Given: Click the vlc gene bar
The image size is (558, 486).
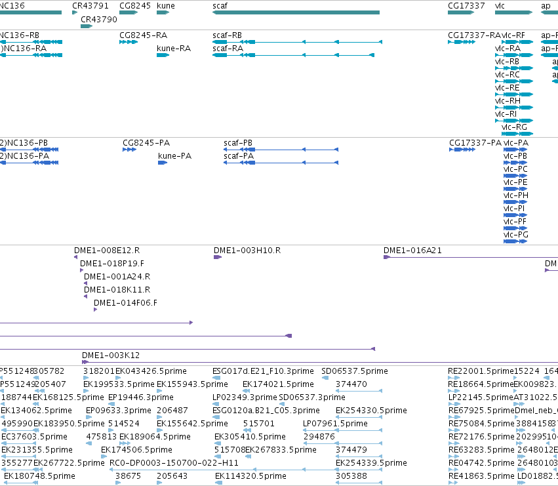Looking at the screenshot, I should coord(513,12).
